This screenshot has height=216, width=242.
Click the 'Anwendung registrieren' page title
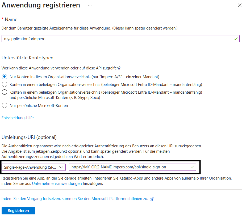click(x=41, y=5)
